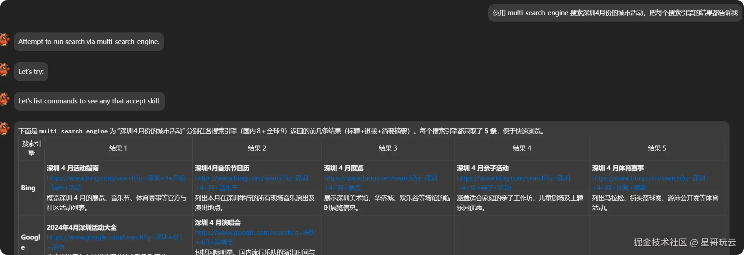Click the title 2024年4月深圳活动大全
Screen dimensions: 744x255
point(82,228)
